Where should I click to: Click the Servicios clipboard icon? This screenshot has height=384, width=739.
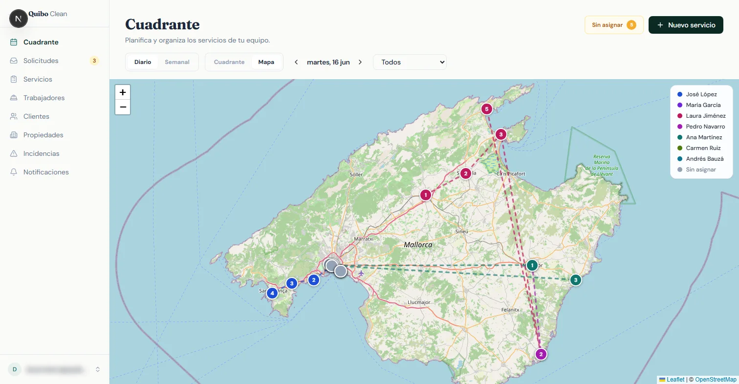click(14, 79)
